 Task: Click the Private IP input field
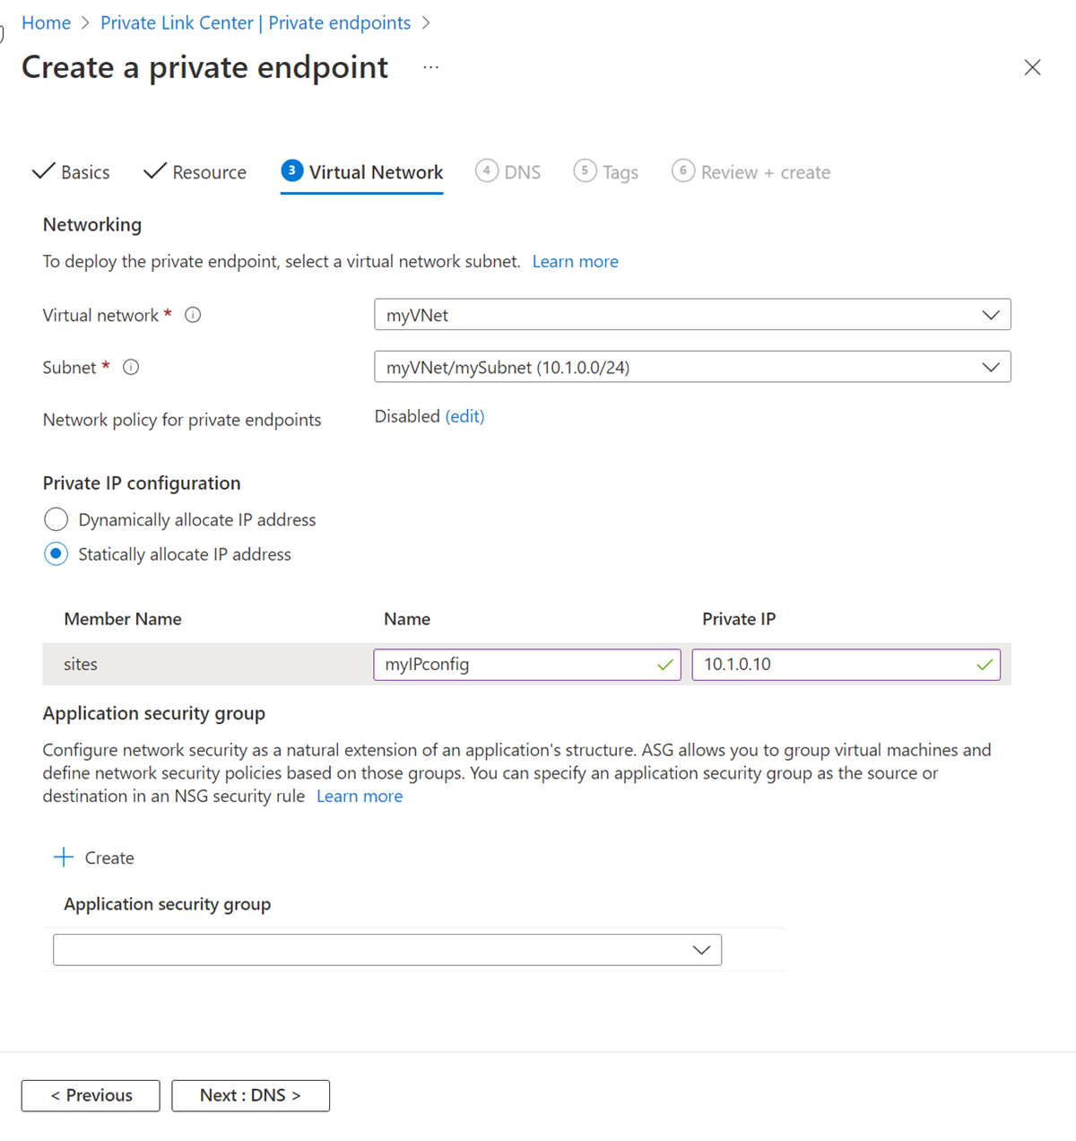click(834, 665)
